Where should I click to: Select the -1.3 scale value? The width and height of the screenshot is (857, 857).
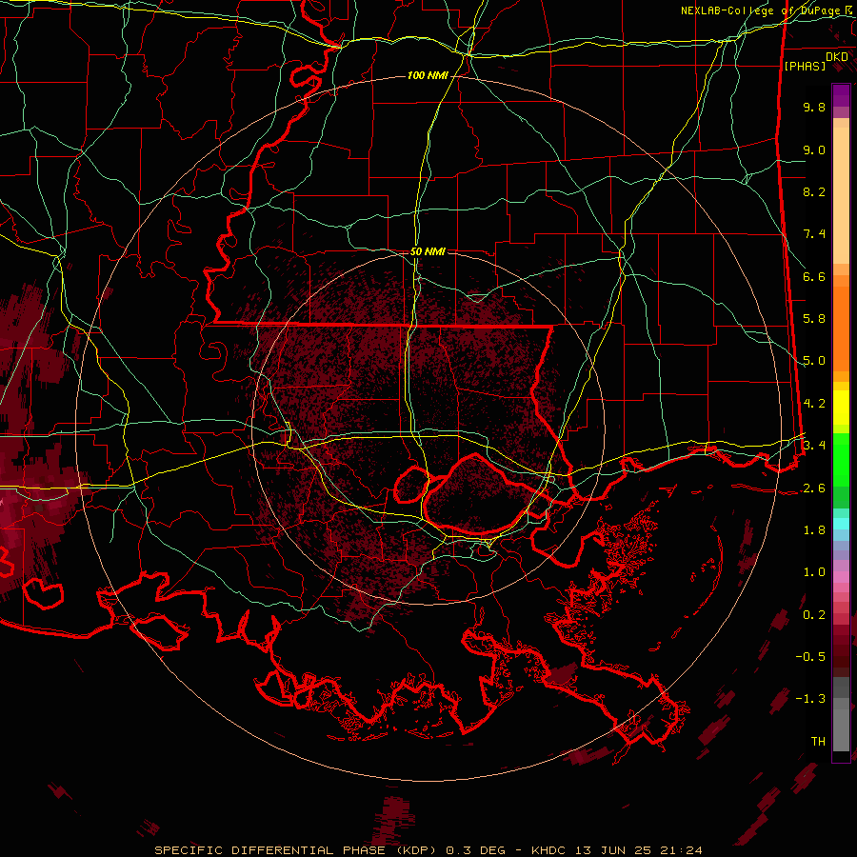[x=810, y=699]
